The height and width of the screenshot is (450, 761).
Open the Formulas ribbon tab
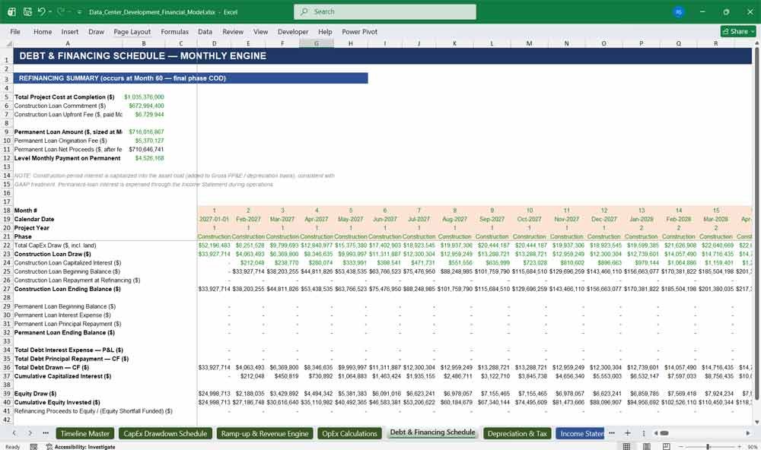coord(175,31)
